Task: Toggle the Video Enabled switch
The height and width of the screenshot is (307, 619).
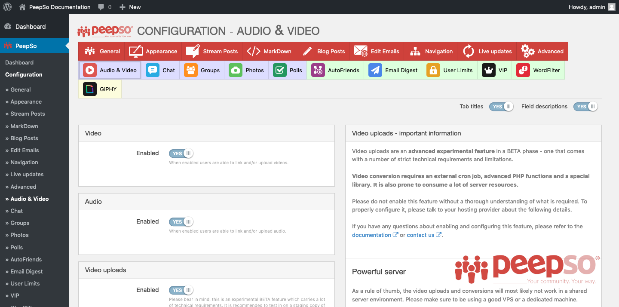Action: click(x=181, y=153)
